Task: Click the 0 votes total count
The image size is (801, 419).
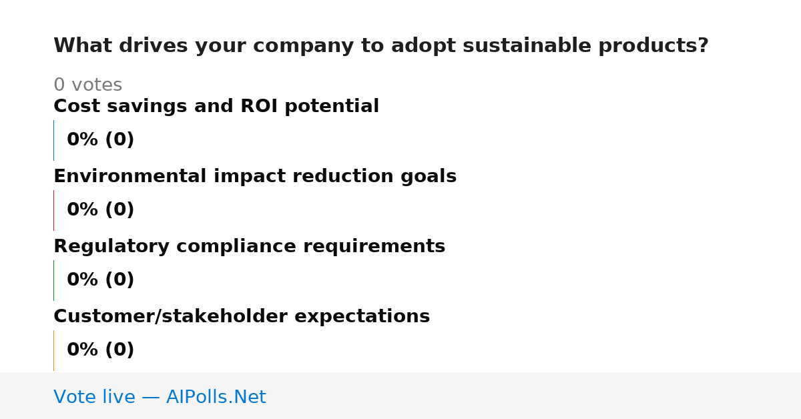Action: coord(87,85)
